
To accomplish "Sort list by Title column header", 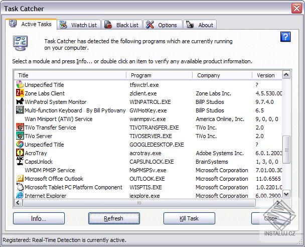I will click(70, 75).
